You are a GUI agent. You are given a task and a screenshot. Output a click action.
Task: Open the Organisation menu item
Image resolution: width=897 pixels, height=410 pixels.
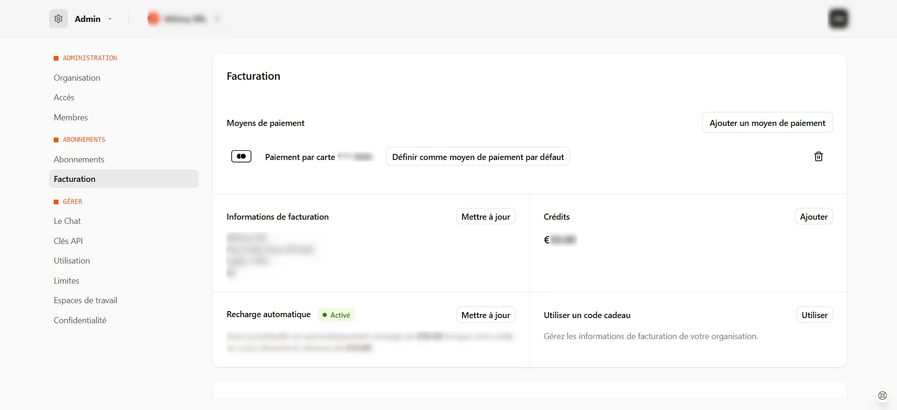(x=77, y=78)
